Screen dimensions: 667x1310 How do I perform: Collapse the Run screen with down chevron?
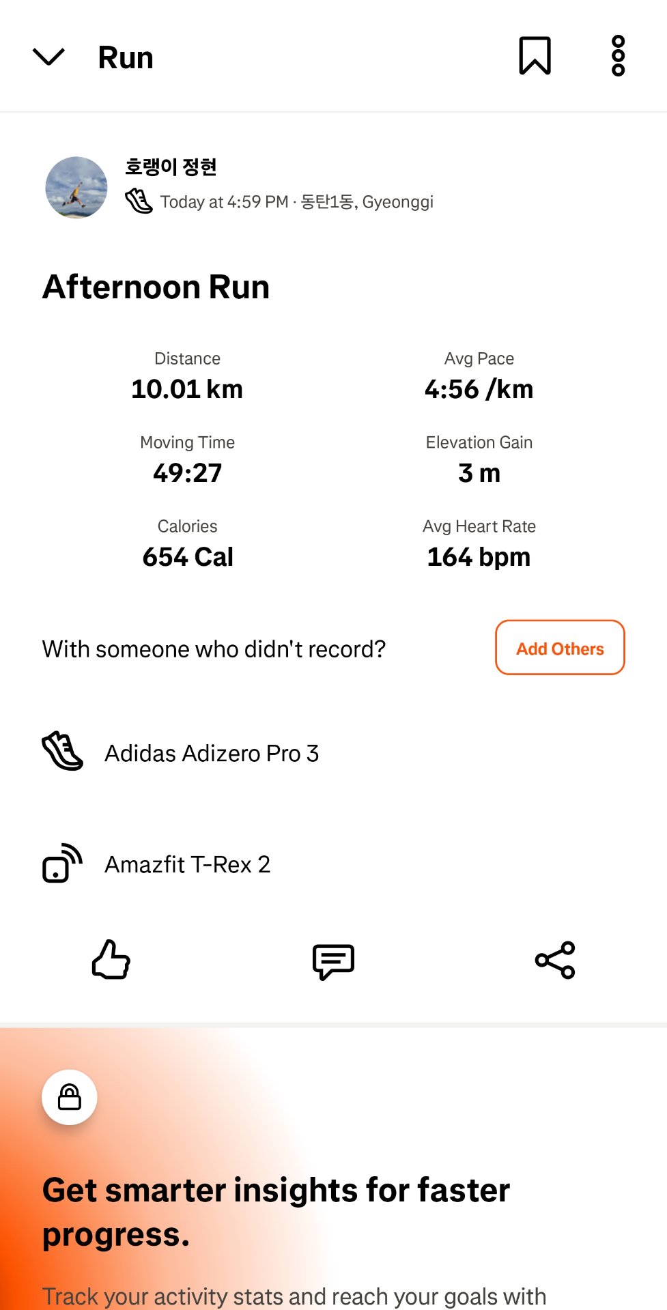pos(48,57)
